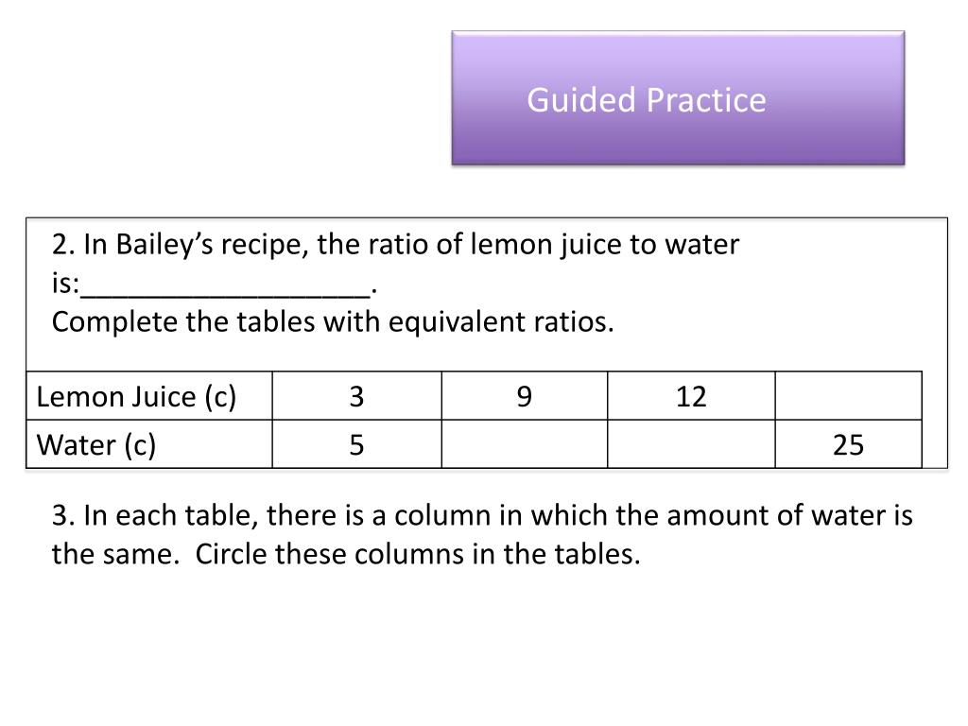Click the Guided Practice purple banner
Screen dimensions: 968x726
tap(678, 98)
